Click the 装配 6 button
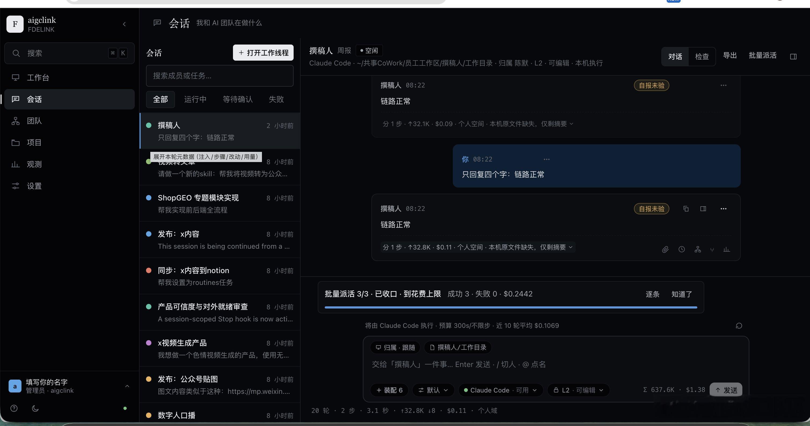The image size is (810, 426). tap(389, 390)
